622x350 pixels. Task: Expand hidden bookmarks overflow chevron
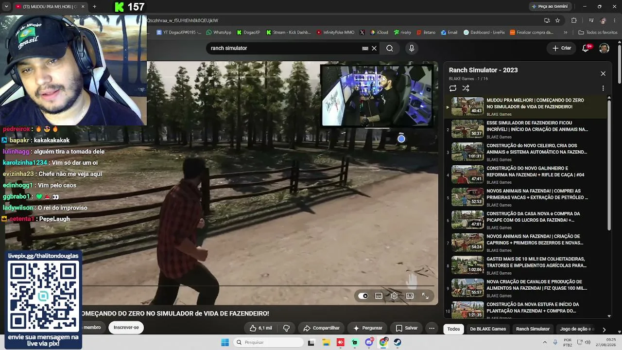565,33
